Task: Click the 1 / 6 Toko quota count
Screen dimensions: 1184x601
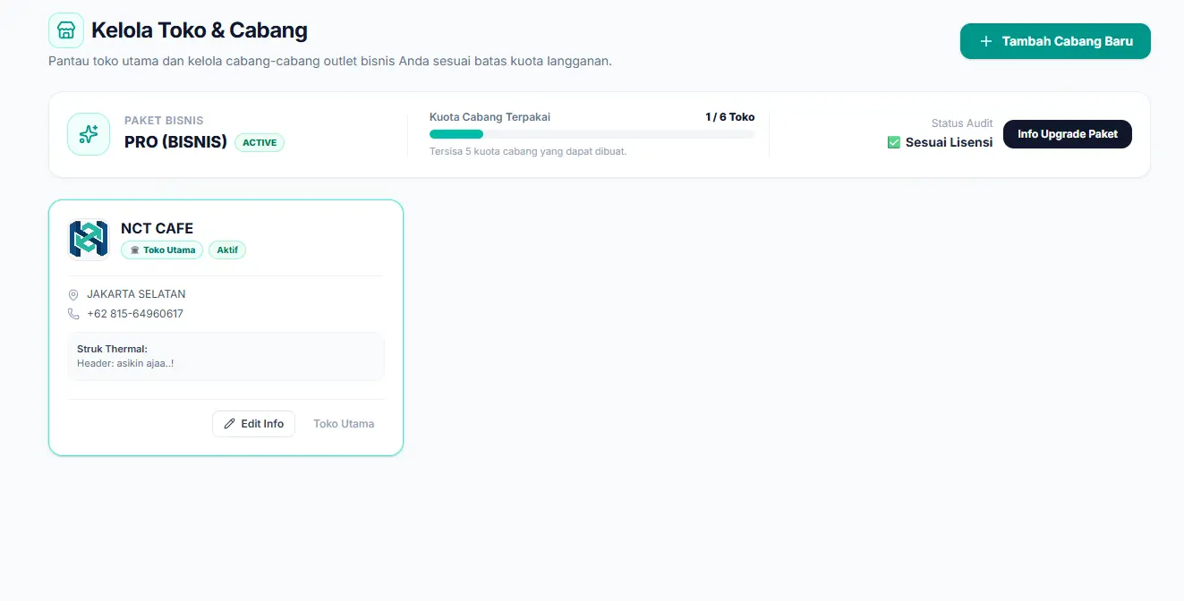Action: coord(729,117)
